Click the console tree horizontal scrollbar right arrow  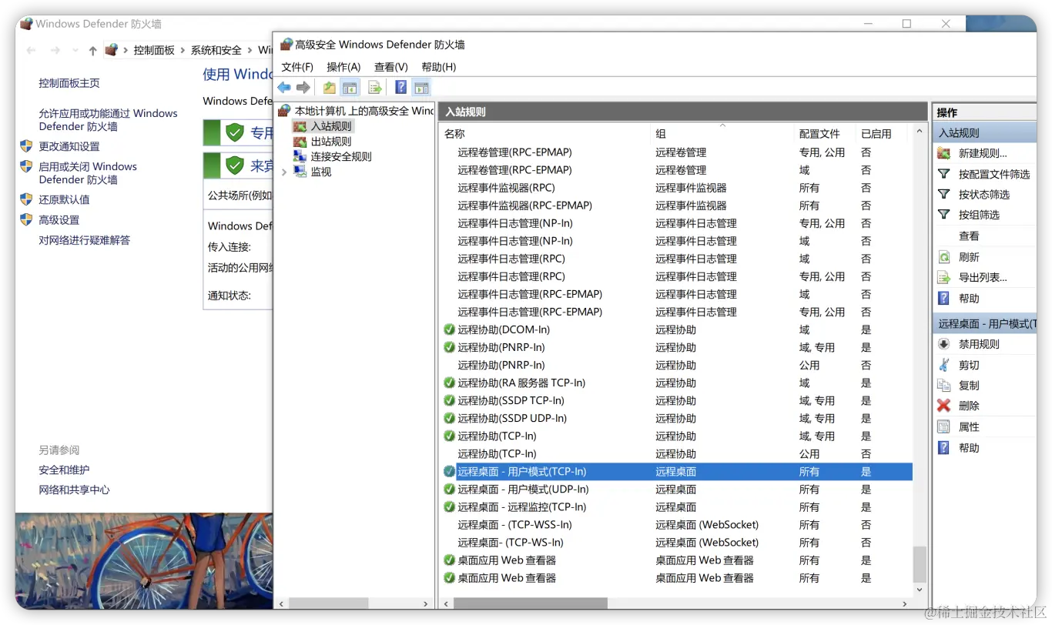click(427, 603)
